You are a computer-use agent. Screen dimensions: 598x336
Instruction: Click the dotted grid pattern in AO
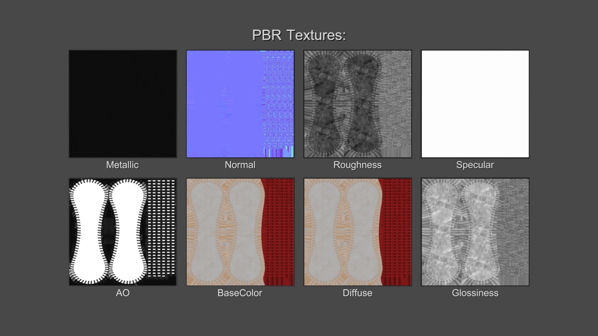coord(161,227)
